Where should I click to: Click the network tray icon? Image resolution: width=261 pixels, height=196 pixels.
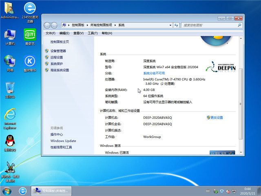point(234,191)
